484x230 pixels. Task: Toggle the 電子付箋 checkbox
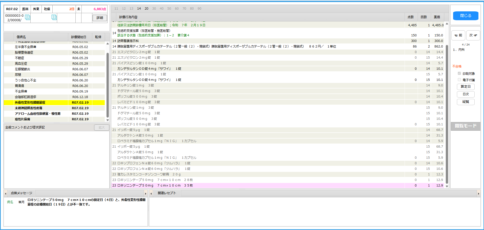pyautogui.click(x=459, y=80)
